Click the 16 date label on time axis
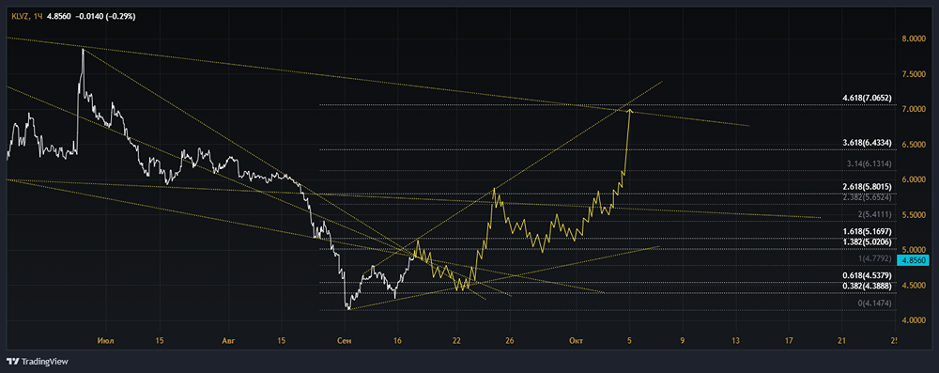The height and width of the screenshot is (373, 939). point(397,341)
